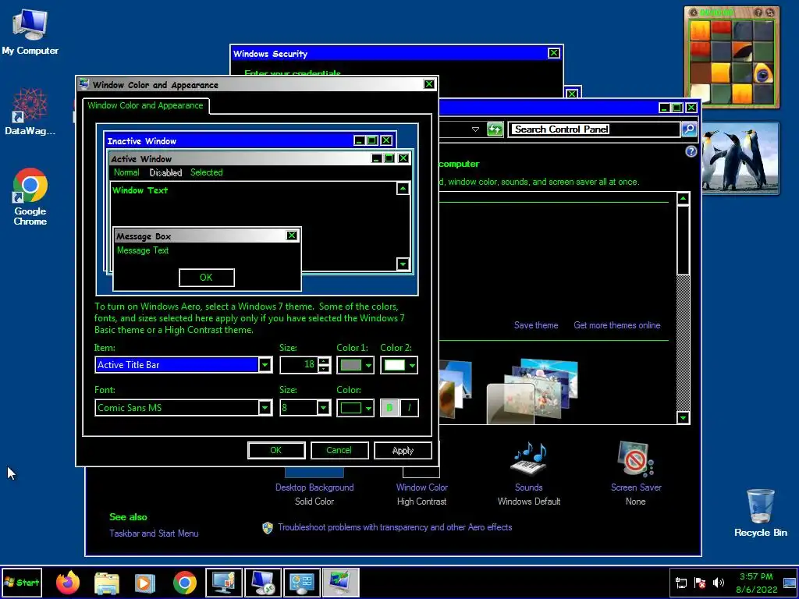Open Windows Explorer folder icon in taskbar
This screenshot has height=599, width=799.
pos(106,583)
